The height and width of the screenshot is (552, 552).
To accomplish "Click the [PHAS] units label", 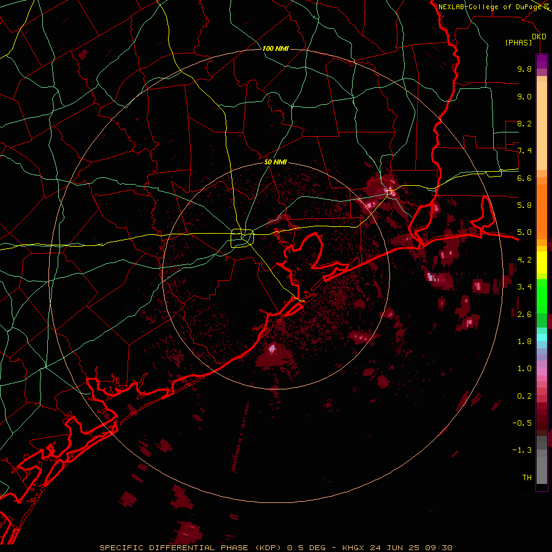I will tap(518, 42).
